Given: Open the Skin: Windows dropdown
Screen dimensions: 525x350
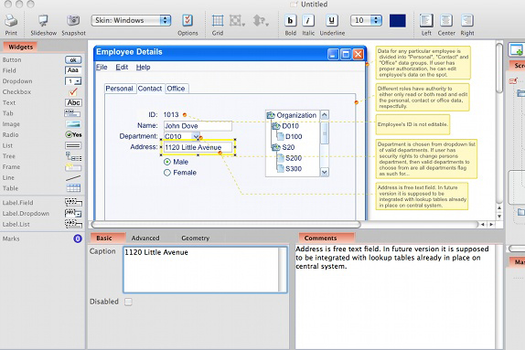Looking at the screenshot, I should (x=131, y=20).
